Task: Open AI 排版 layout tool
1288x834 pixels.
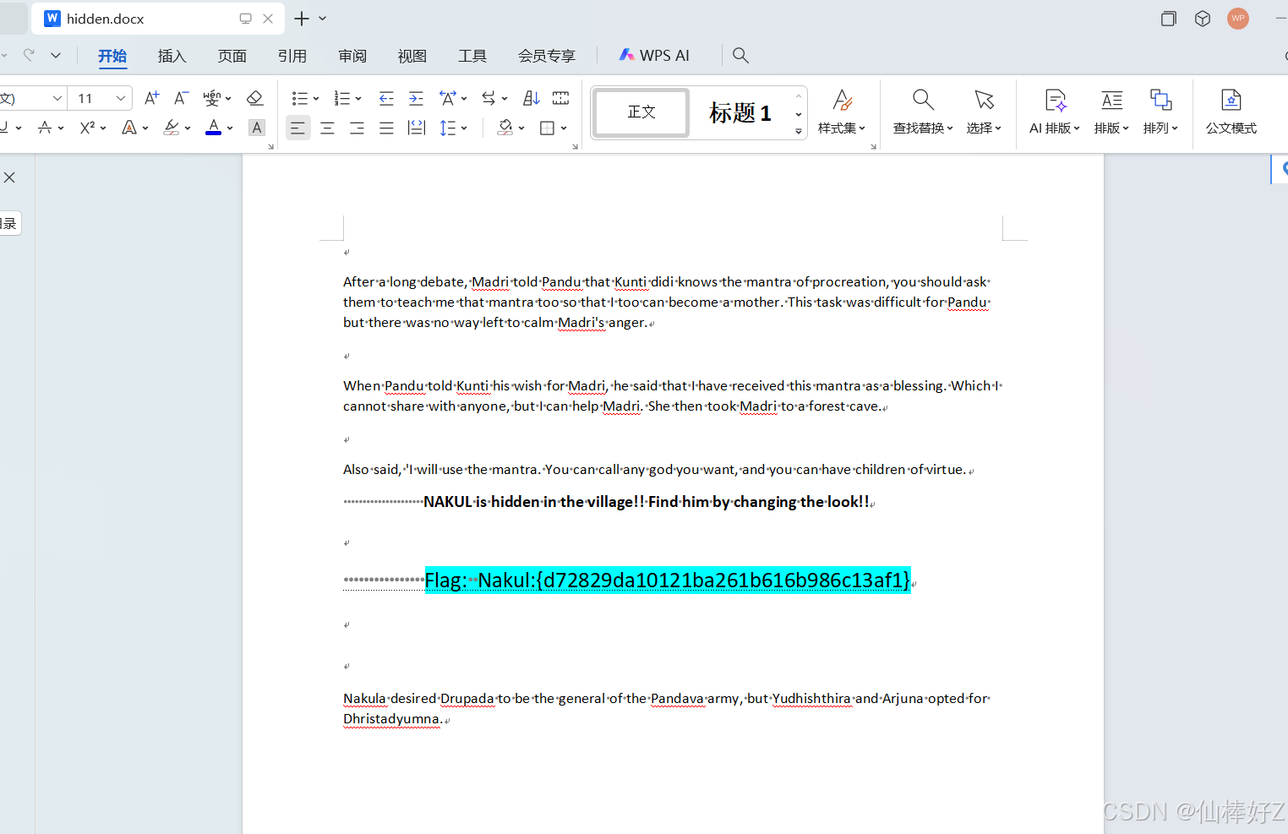Action: [1055, 112]
